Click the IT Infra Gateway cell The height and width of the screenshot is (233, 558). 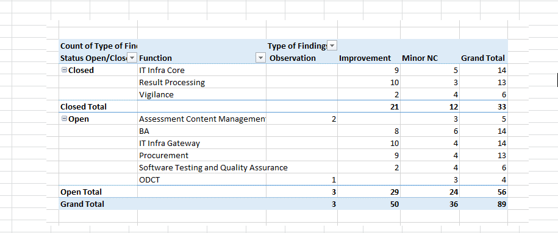(x=202, y=143)
